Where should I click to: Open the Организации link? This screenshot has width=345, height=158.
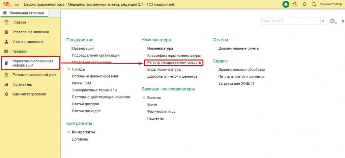[x=83, y=48]
